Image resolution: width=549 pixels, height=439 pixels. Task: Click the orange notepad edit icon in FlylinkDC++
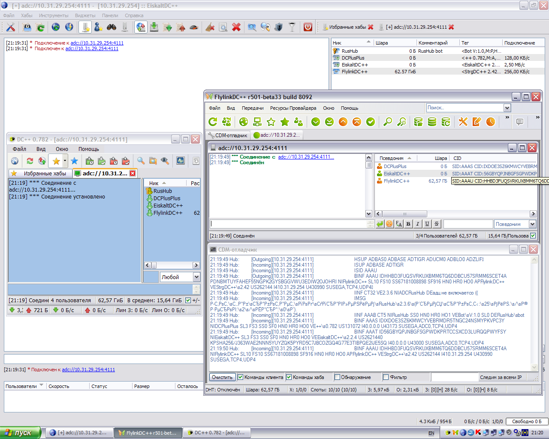(x=477, y=122)
